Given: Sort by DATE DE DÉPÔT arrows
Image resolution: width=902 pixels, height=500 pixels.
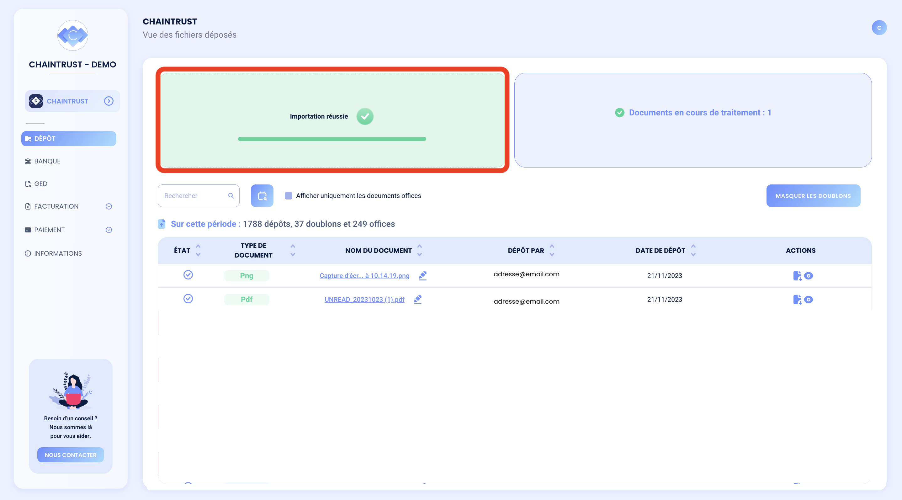Looking at the screenshot, I should (x=693, y=250).
